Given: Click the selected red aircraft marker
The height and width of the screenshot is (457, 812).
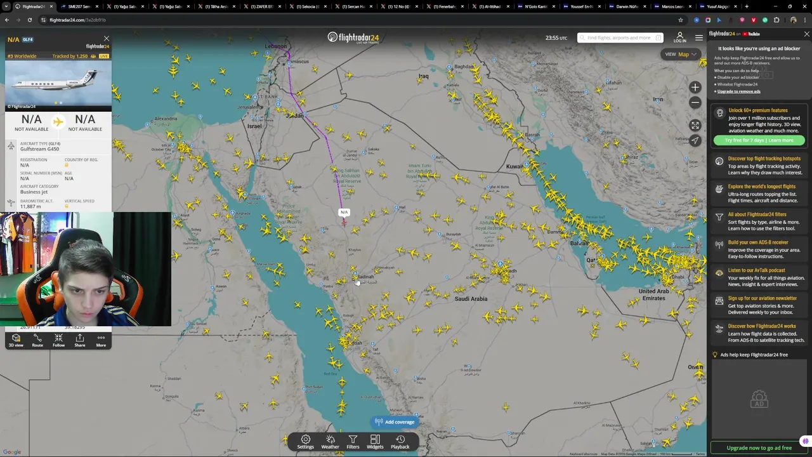Looking at the screenshot, I should [344, 222].
